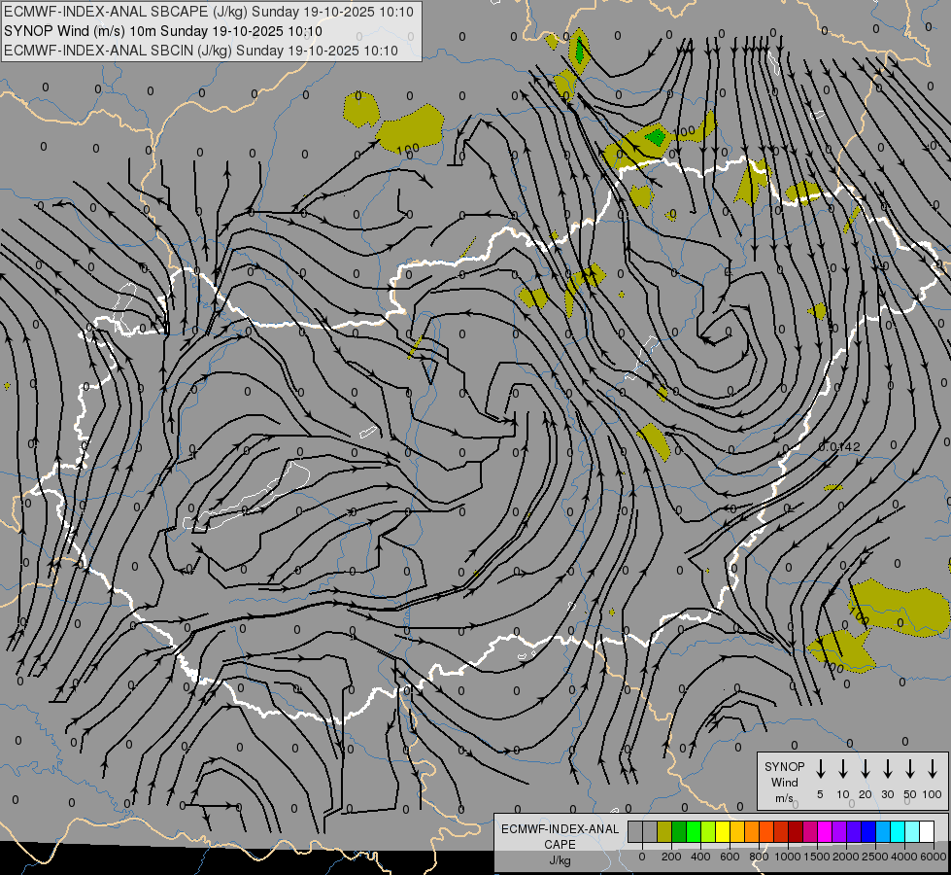Click the '600' tick in CAPE legend
This screenshot has height=875, width=951.
(x=730, y=857)
